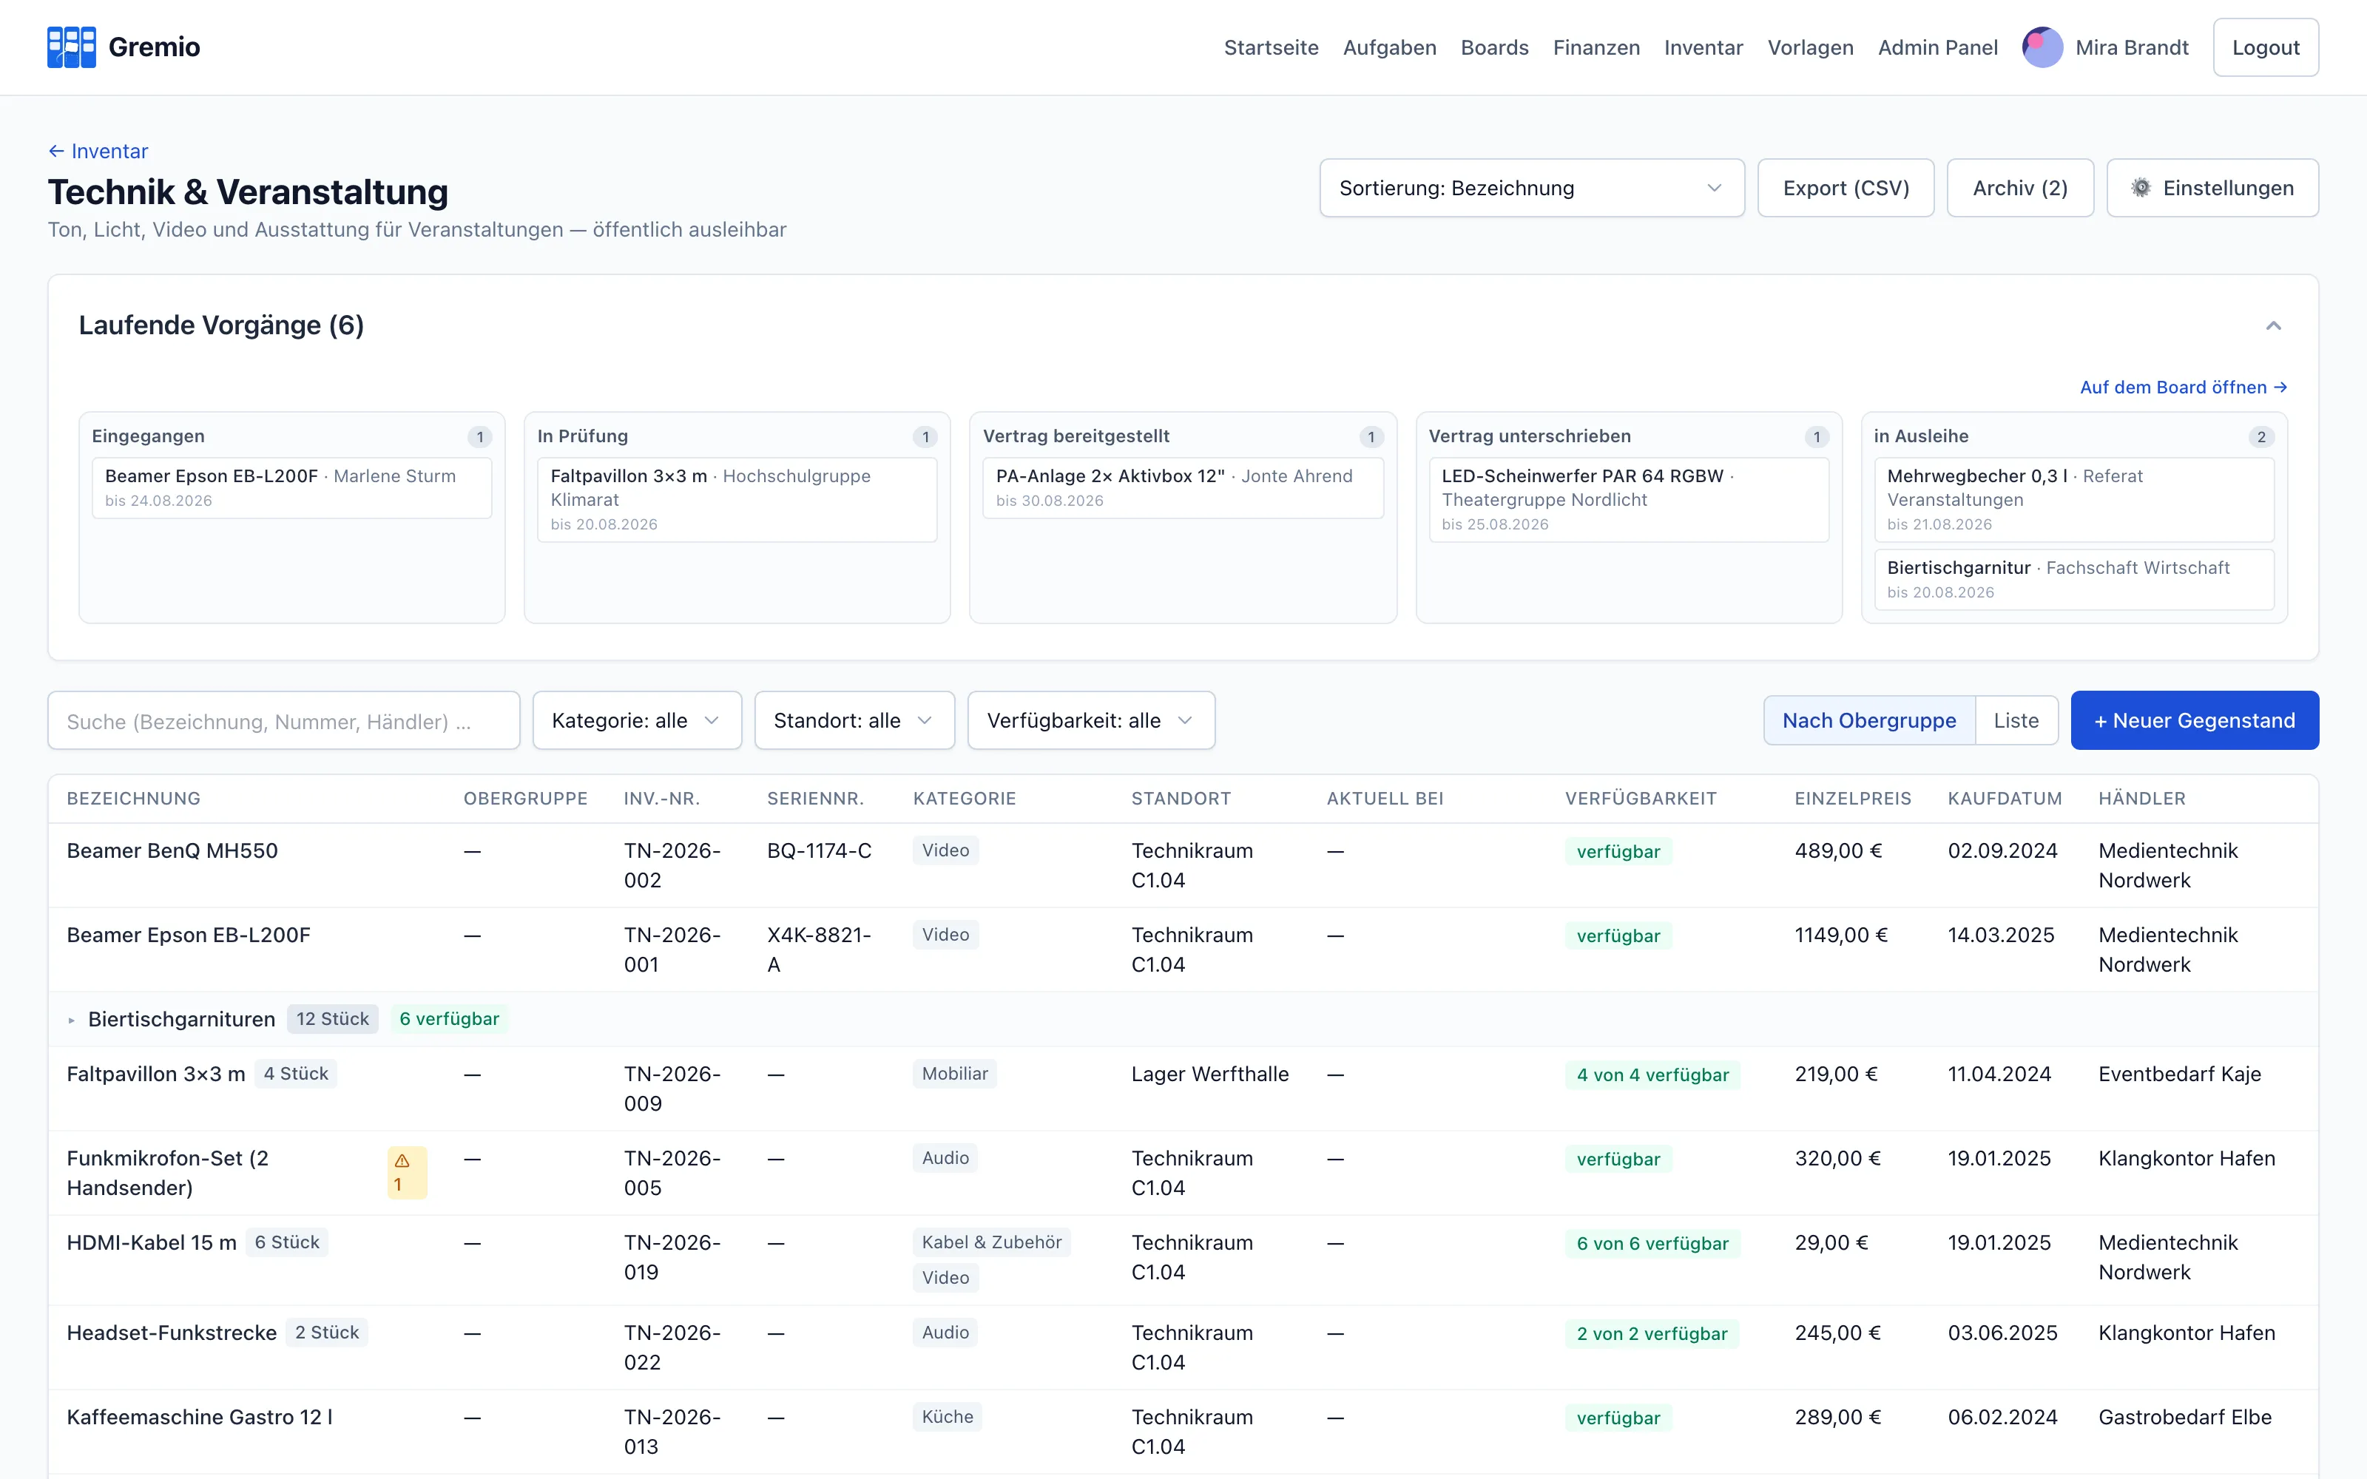Switch to Liste view
Screen dimensions: 2367x1479
pos(2016,721)
